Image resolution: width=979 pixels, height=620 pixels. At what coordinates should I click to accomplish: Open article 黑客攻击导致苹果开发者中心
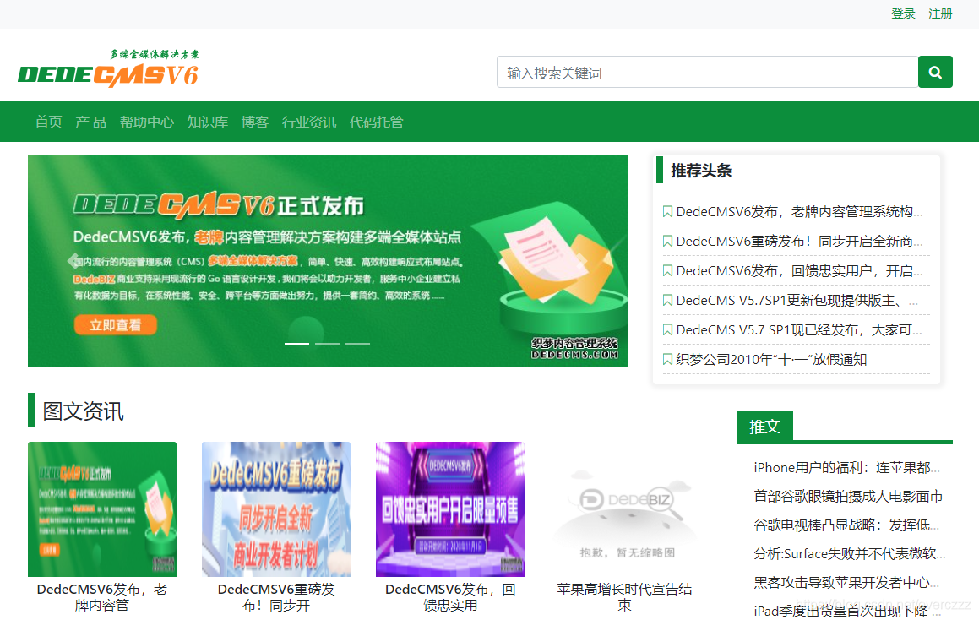(846, 583)
